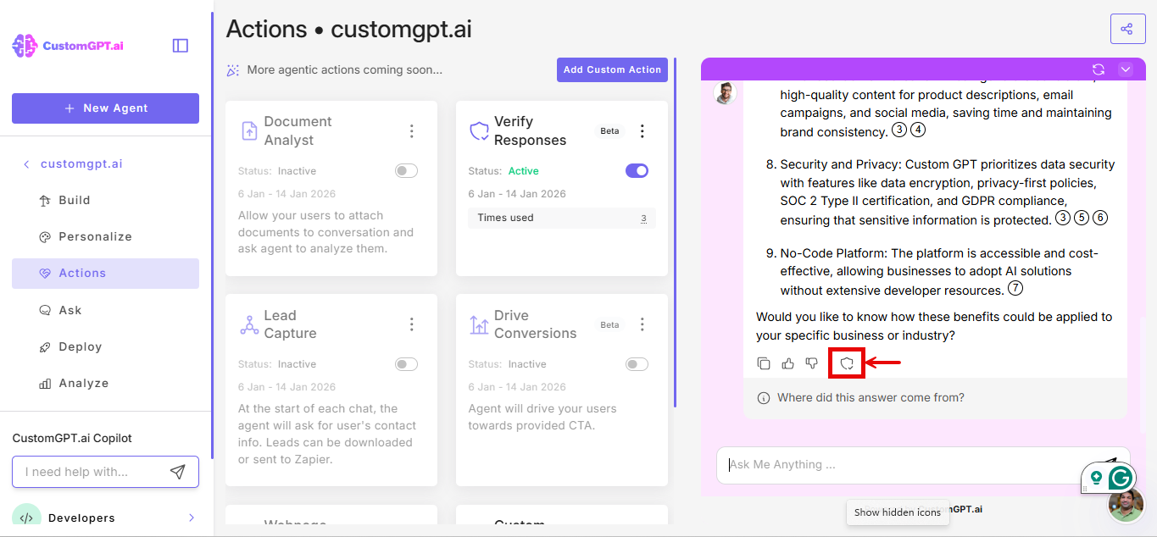Click the share icon button
Screen dimensions: 1157x537
[x=1127, y=29]
